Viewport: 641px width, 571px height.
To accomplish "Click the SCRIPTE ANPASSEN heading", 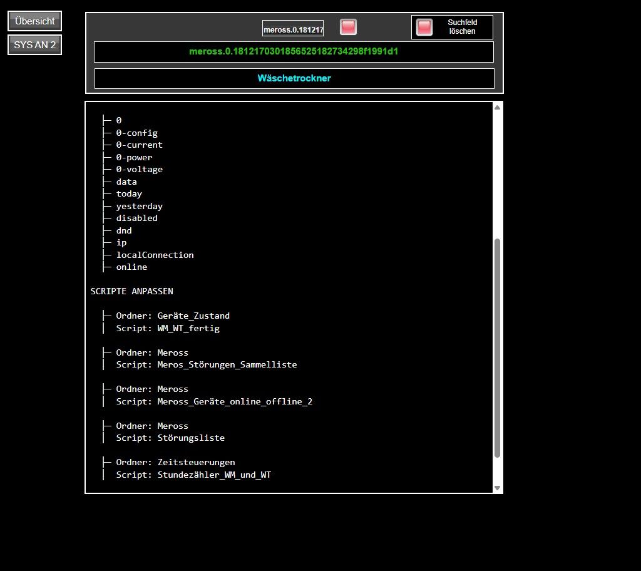I will pyautogui.click(x=131, y=291).
